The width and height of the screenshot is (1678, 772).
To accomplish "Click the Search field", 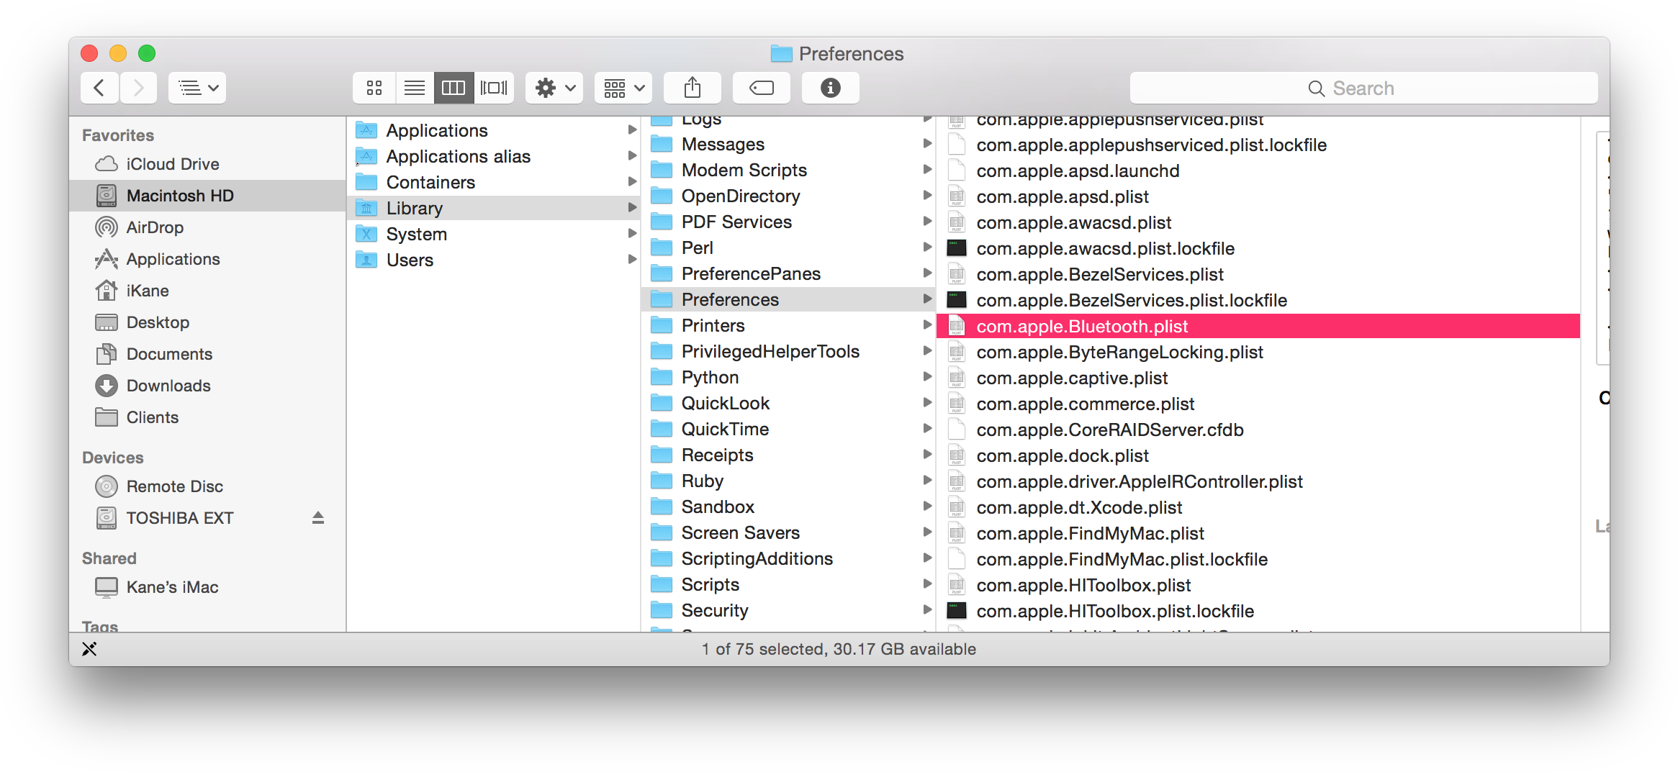I will [x=1363, y=88].
